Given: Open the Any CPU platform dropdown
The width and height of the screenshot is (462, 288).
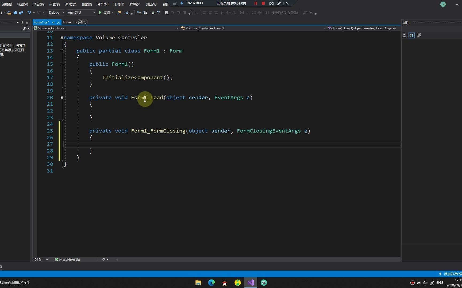Looking at the screenshot, I should [81, 13].
